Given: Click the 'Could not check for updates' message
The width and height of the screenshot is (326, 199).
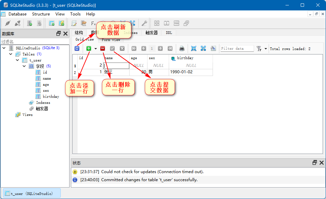Looking at the screenshot, I should tap(153, 172).
